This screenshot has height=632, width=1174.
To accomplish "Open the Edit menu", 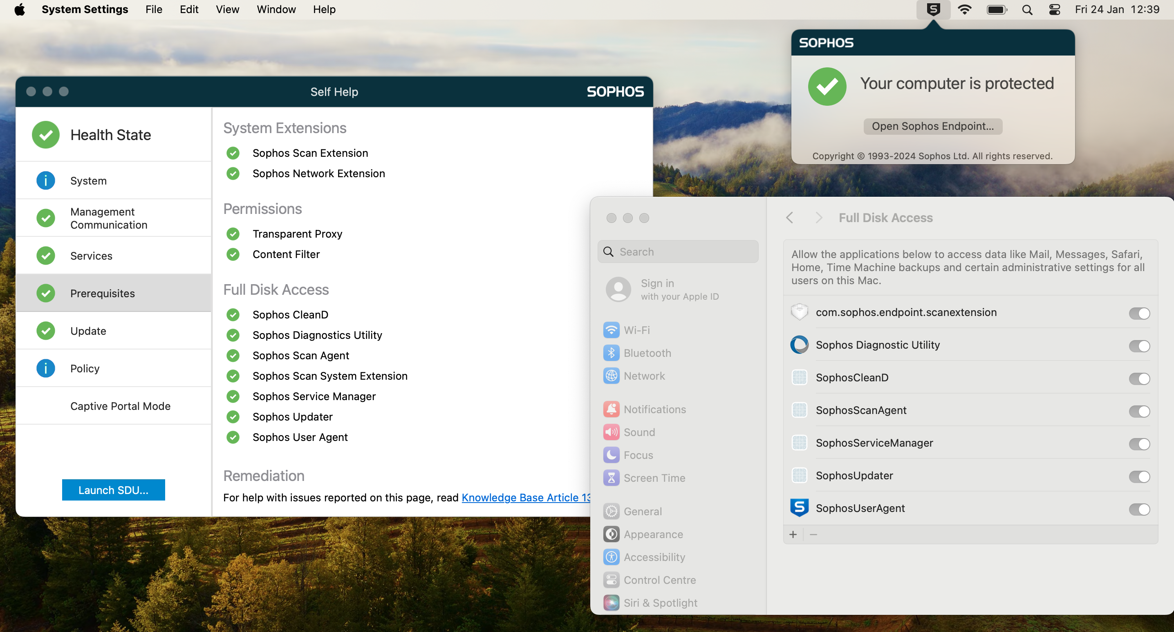I will (189, 9).
